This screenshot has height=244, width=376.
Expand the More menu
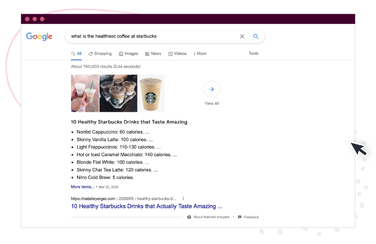[x=200, y=54]
